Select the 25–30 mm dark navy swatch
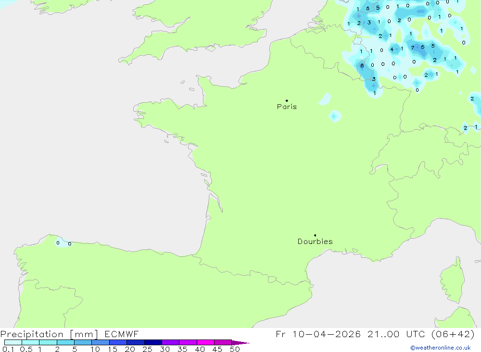481x352 pixels. (x=153, y=343)
